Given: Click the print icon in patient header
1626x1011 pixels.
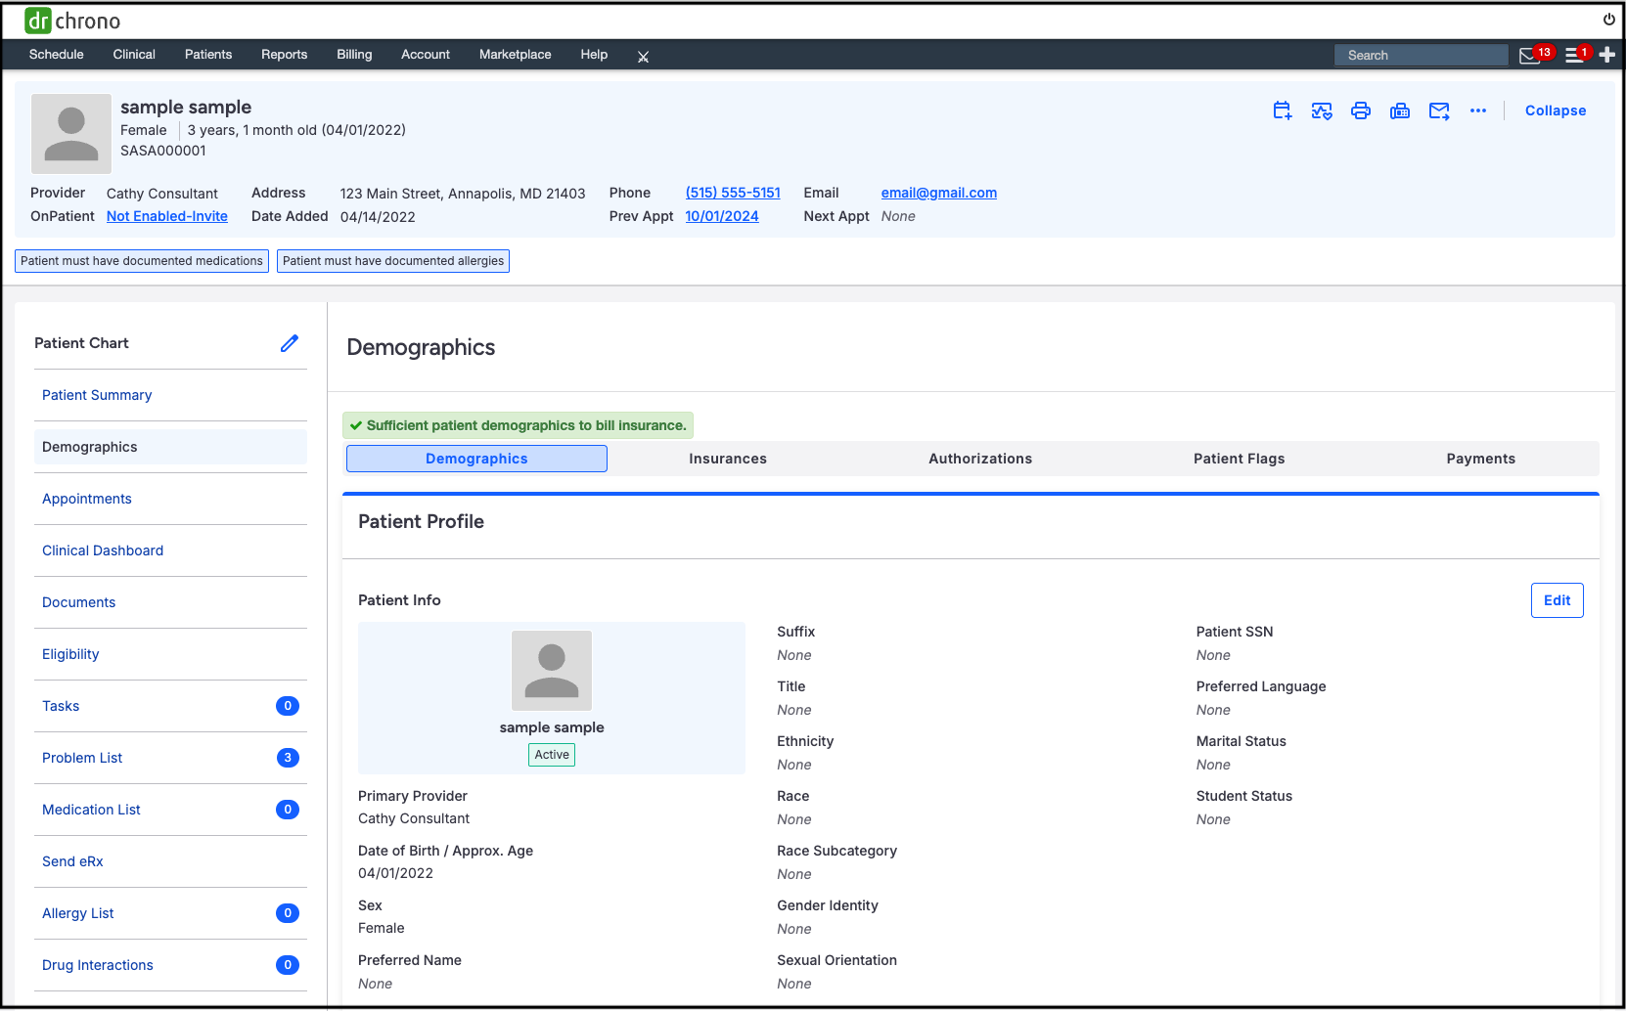Looking at the screenshot, I should (x=1360, y=110).
